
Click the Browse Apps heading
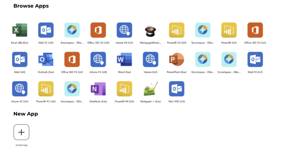[31, 6]
